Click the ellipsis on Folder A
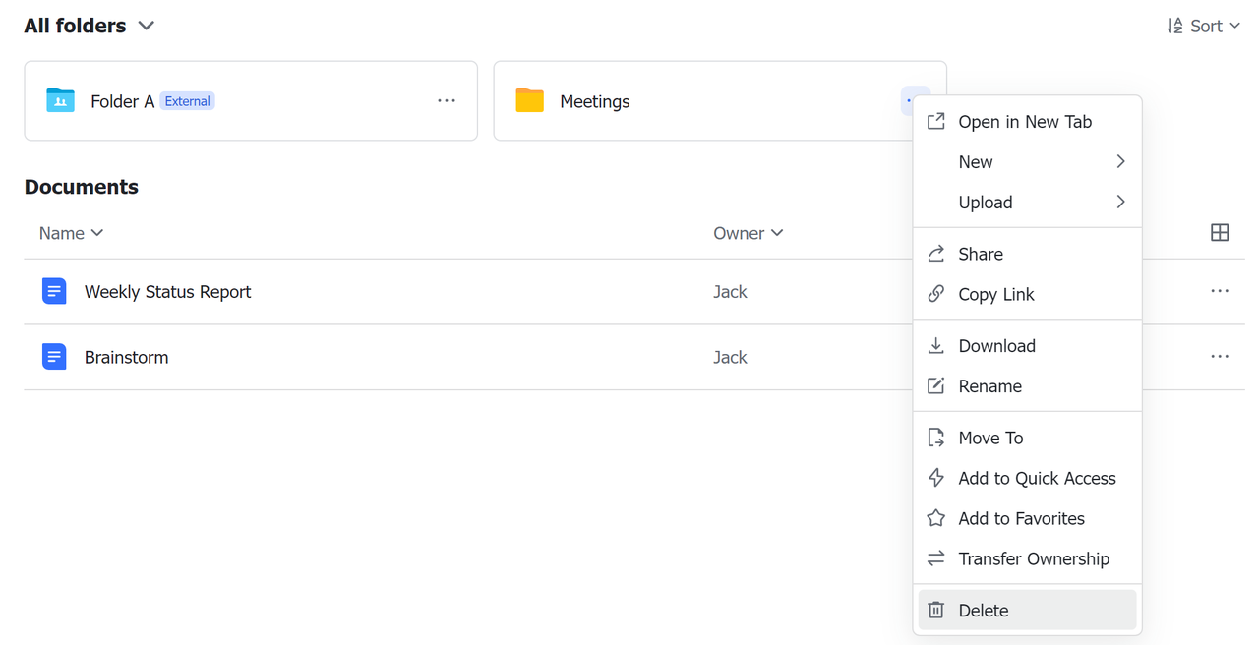1259x645 pixels. pos(447,100)
